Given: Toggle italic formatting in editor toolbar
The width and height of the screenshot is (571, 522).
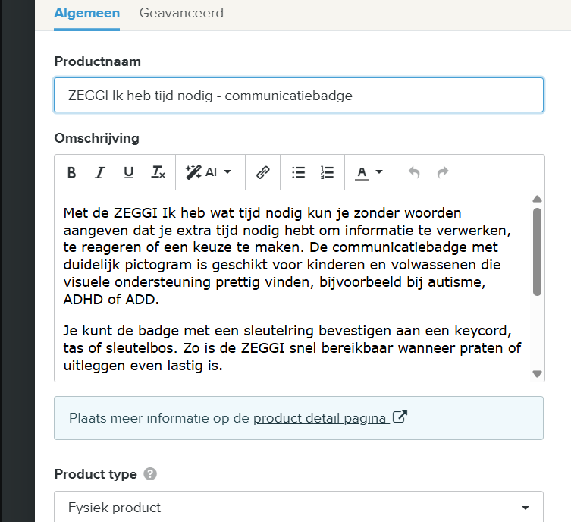Looking at the screenshot, I should [x=100, y=172].
